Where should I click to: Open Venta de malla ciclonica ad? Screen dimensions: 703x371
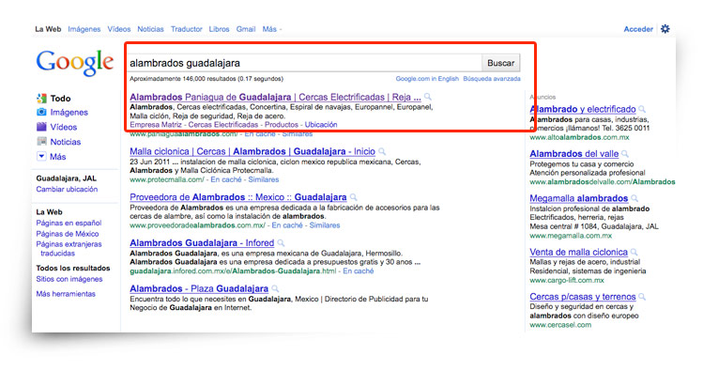579,252
